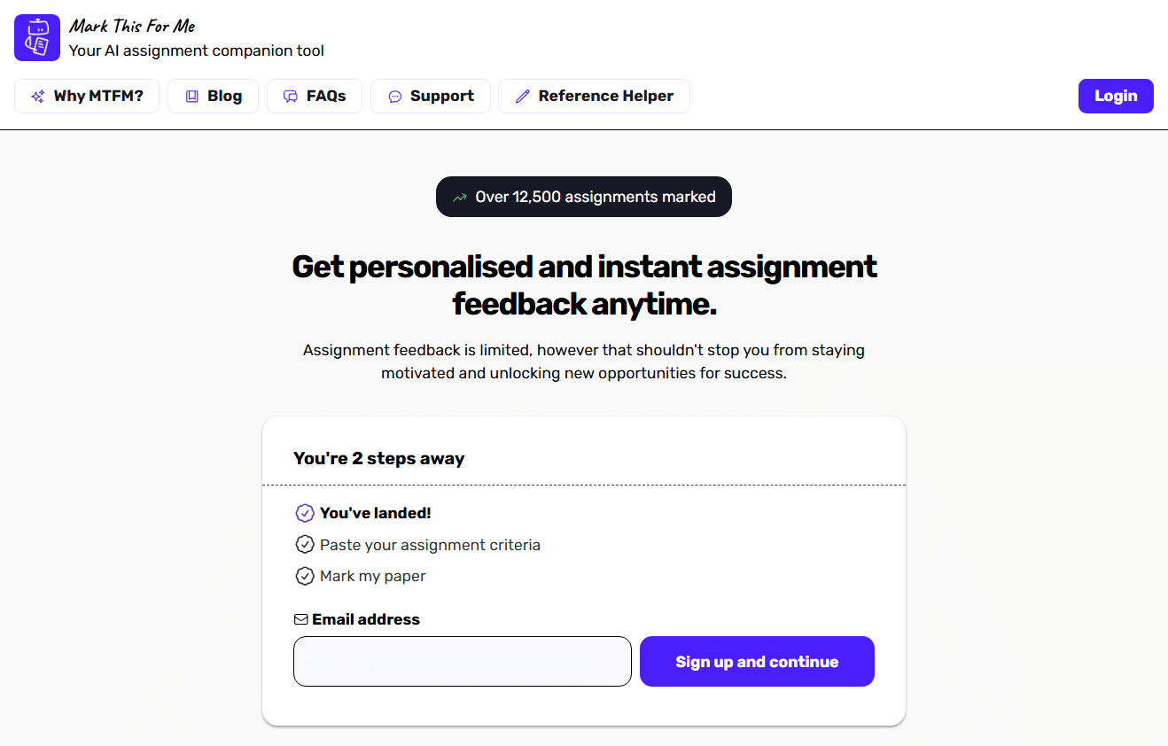Click the speech bubble icon beside Support
The width and height of the screenshot is (1168, 746).
coord(395,97)
